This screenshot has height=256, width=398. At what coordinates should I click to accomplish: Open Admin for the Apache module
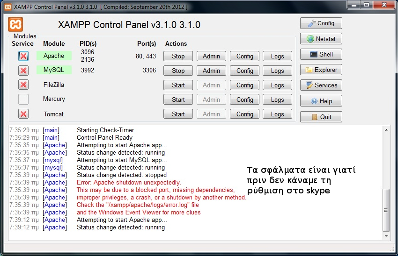click(x=211, y=56)
